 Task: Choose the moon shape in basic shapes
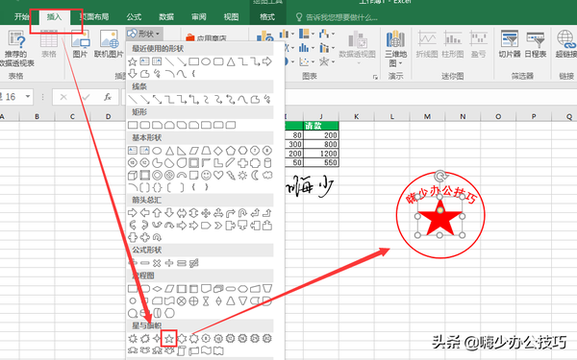(255, 176)
